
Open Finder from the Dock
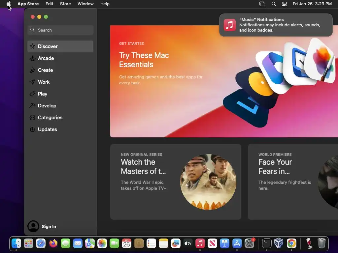tap(16, 243)
